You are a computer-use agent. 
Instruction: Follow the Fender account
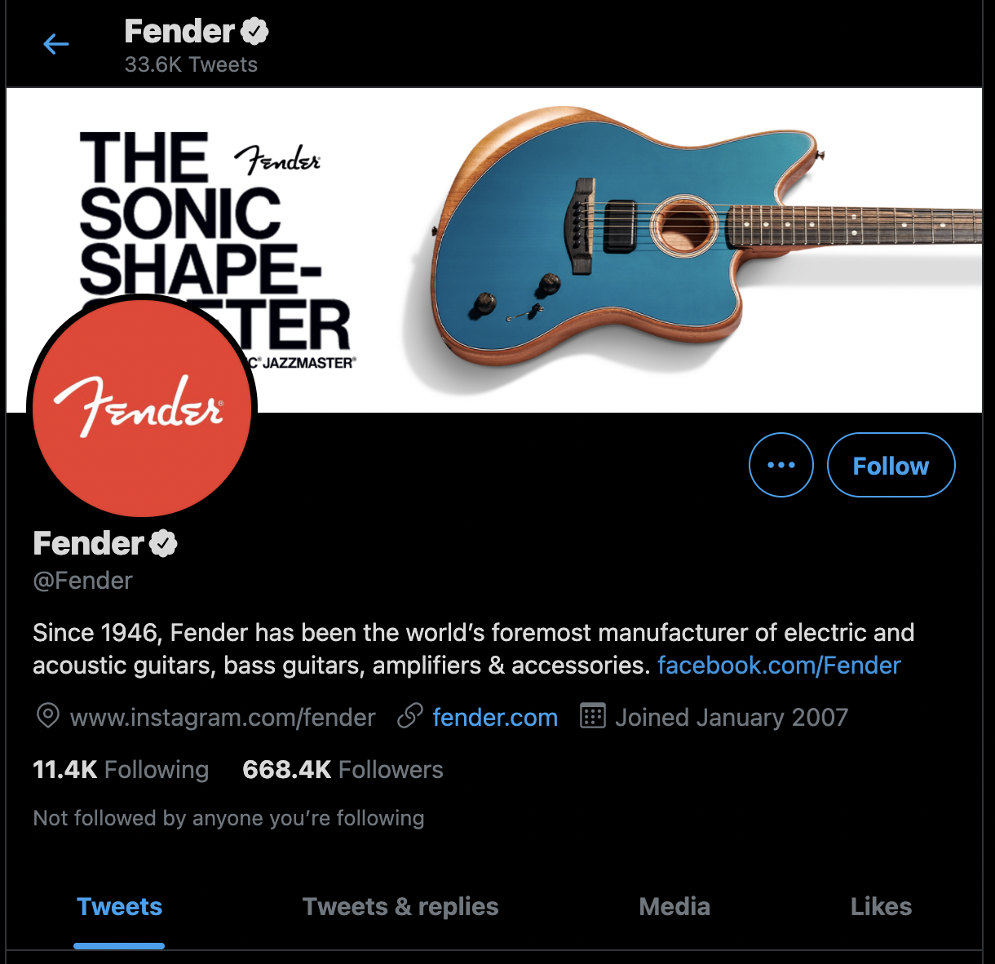coord(891,465)
